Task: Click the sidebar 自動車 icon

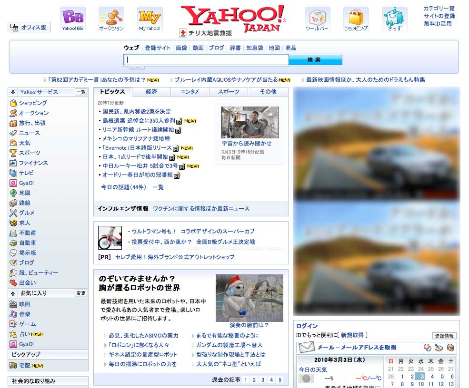Action: point(13,243)
